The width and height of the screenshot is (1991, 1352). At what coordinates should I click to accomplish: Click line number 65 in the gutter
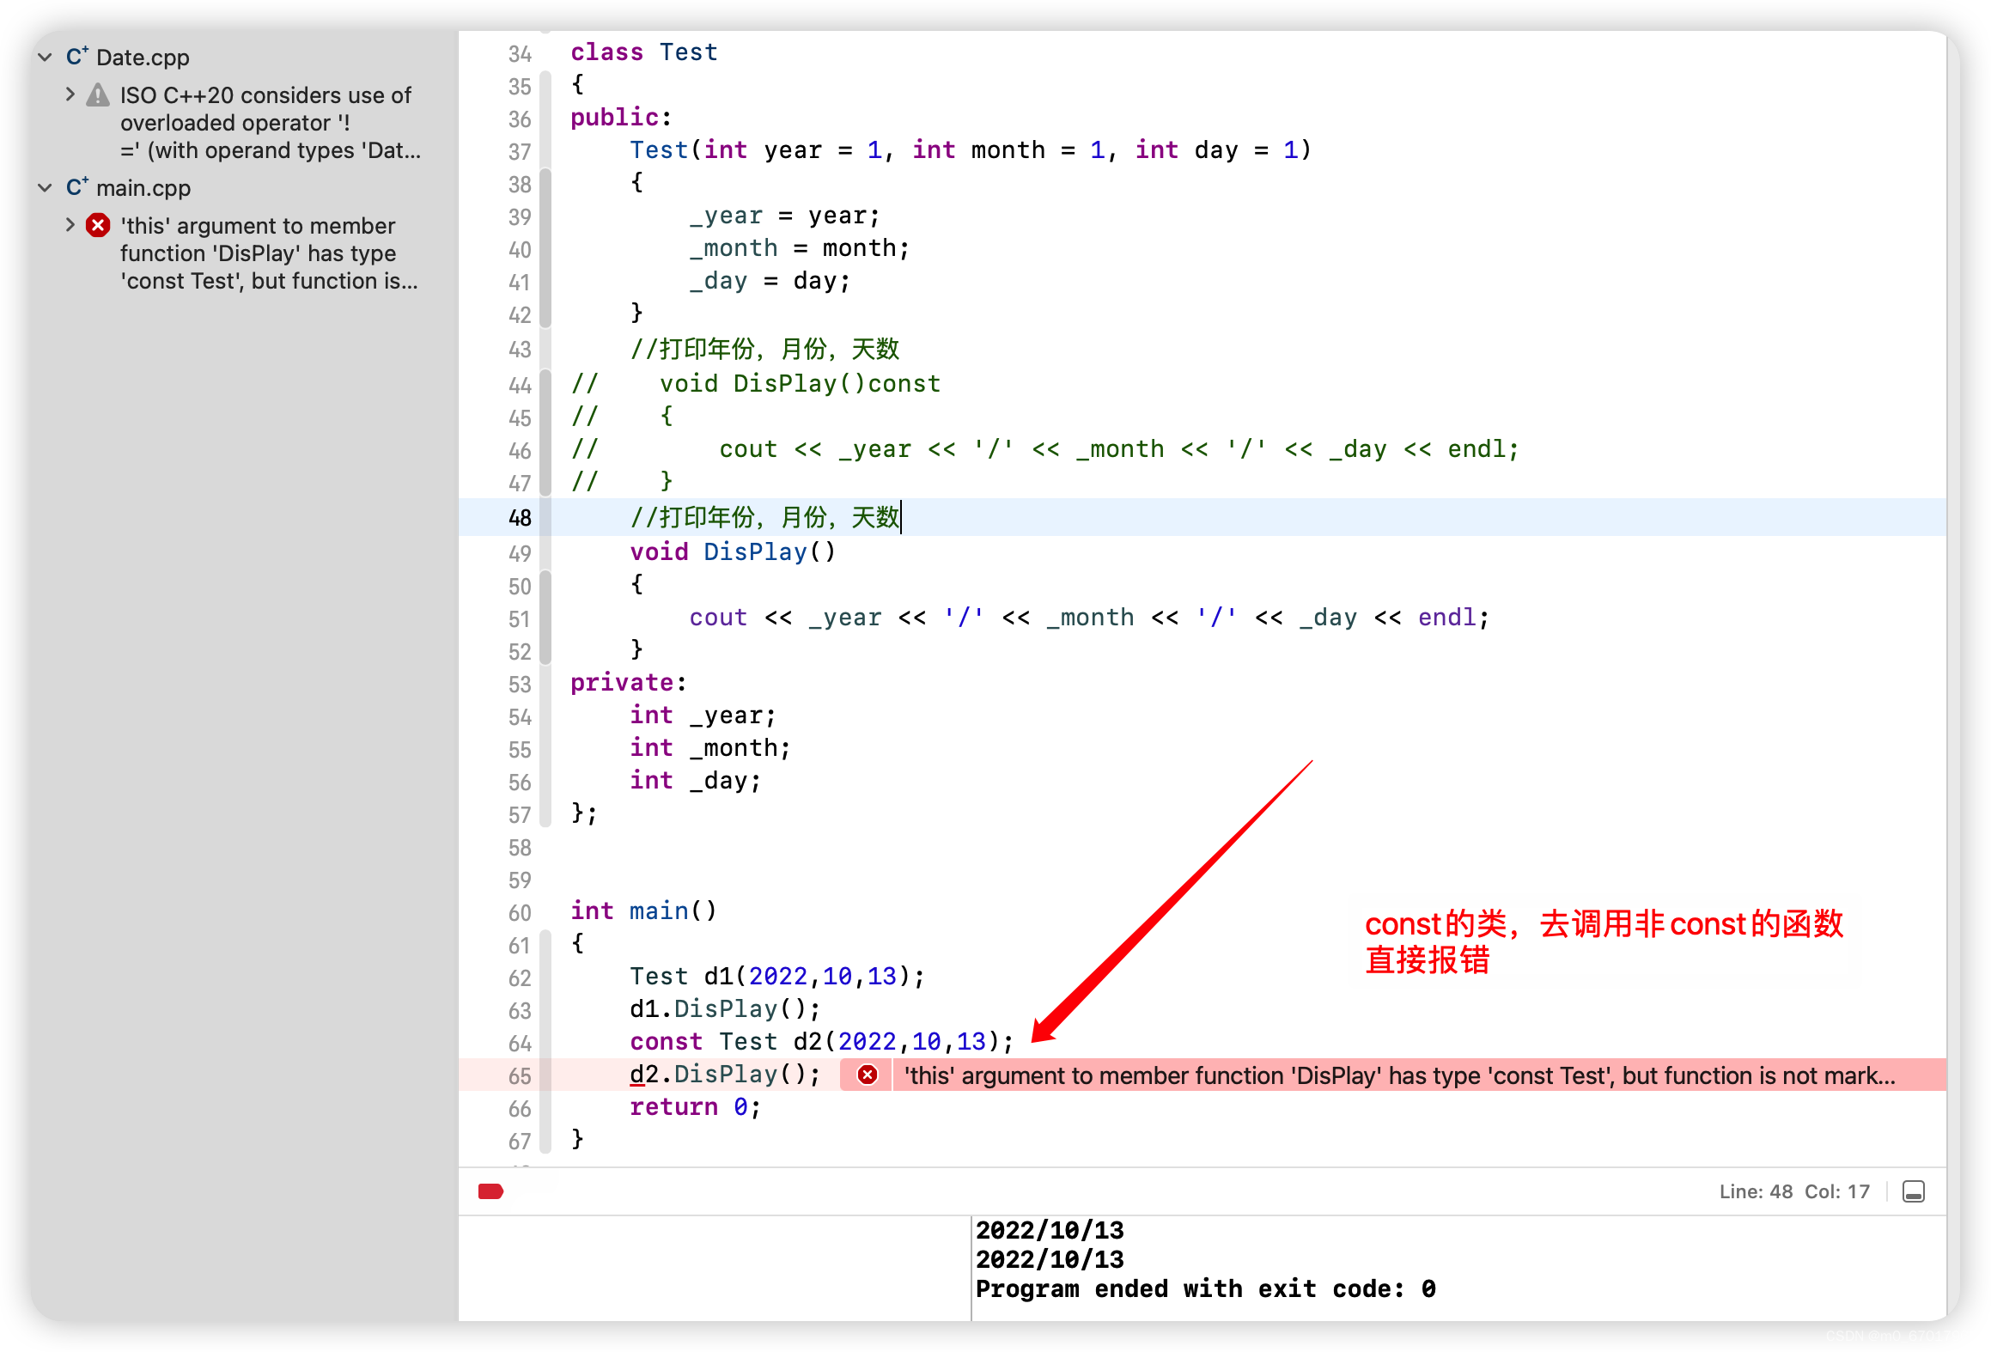(x=520, y=1076)
